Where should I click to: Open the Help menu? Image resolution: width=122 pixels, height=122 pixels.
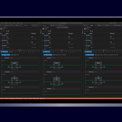coord(22,23)
